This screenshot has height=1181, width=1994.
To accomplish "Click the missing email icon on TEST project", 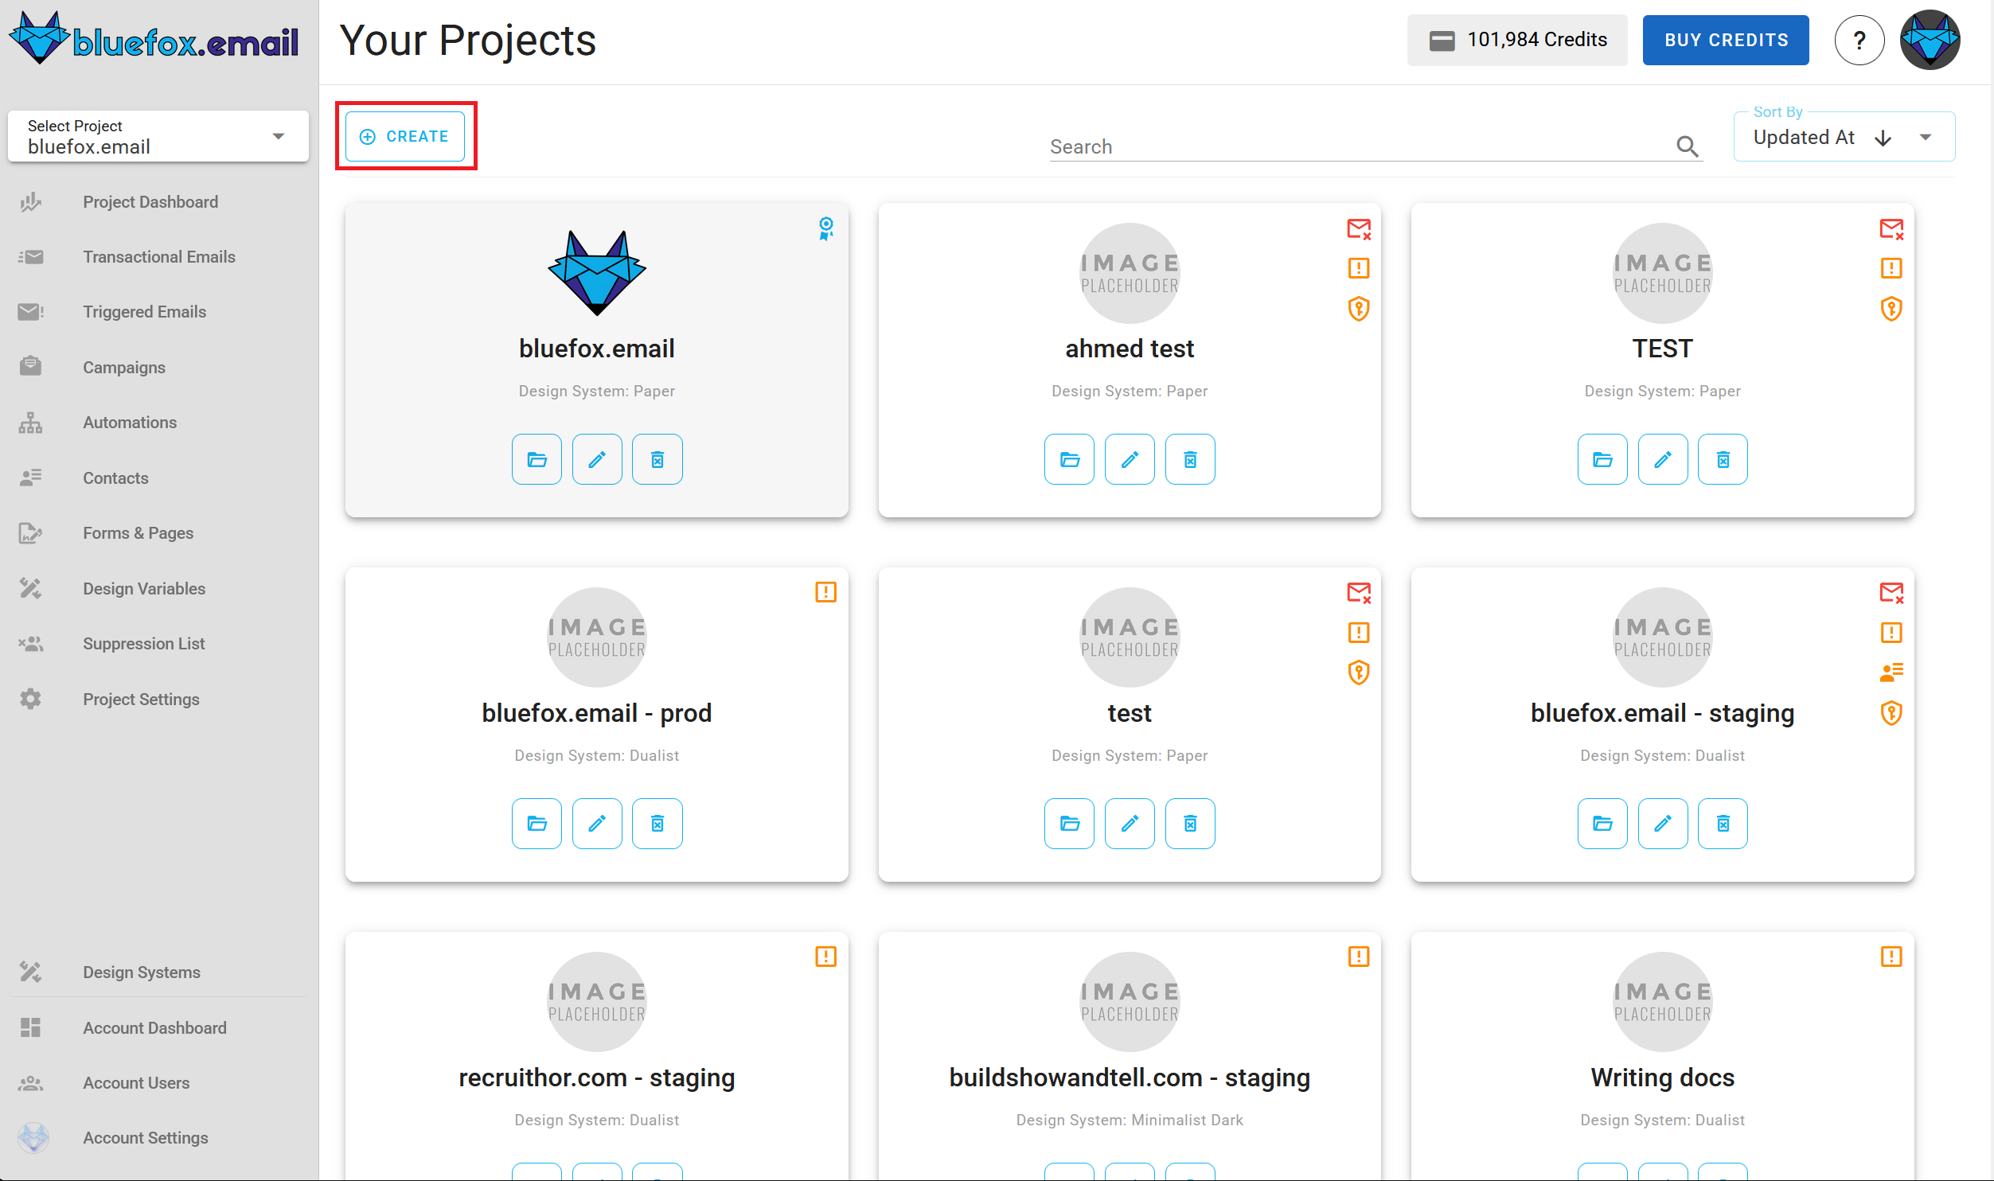I will click(x=1892, y=229).
